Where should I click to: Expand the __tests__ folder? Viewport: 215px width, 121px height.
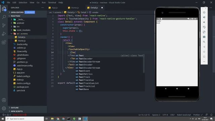pos(27,19)
